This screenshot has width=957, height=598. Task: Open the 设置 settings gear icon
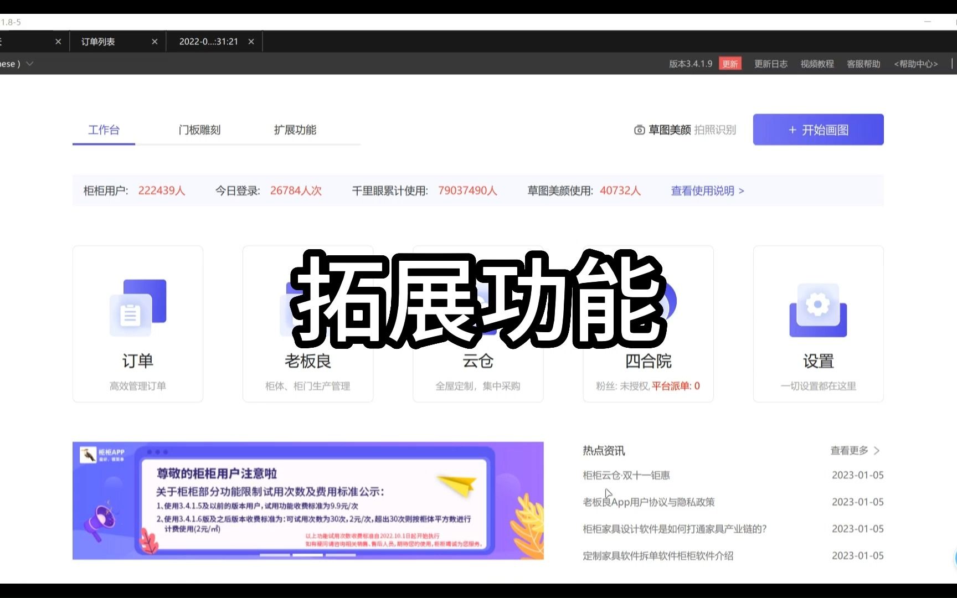[818, 310]
